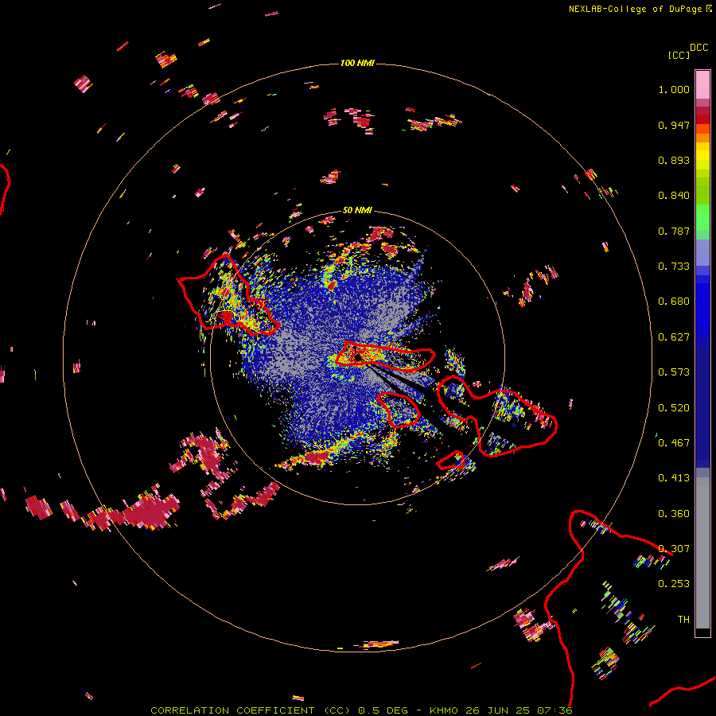This screenshot has height=716, width=716.
Task: Click the TH threshold label
Action: (x=683, y=620)
